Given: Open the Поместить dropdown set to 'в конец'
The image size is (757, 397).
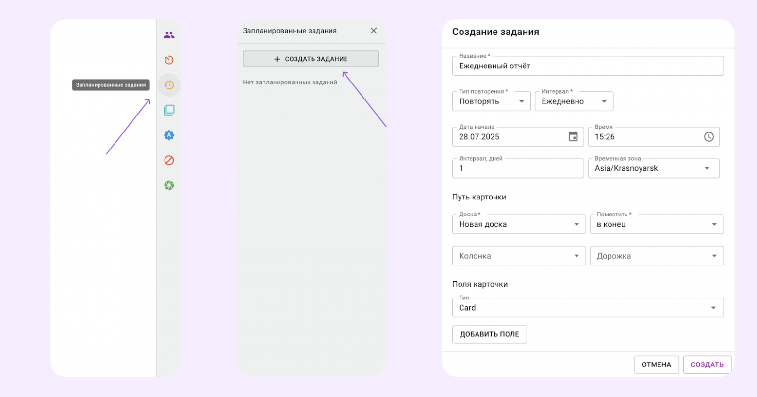Looking at the screenshot, I should click(x=714, y=224).
